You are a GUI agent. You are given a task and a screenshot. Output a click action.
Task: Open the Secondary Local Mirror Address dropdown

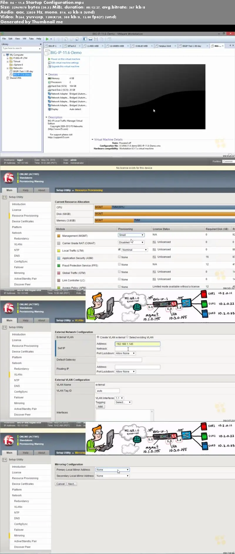(113, 476)
